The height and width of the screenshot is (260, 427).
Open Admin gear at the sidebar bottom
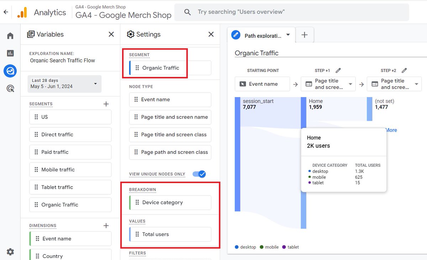(10, 252)
